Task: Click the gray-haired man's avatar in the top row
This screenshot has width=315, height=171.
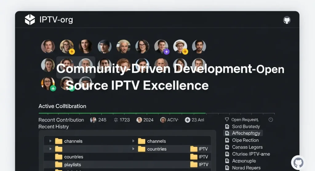Action: 123,46
